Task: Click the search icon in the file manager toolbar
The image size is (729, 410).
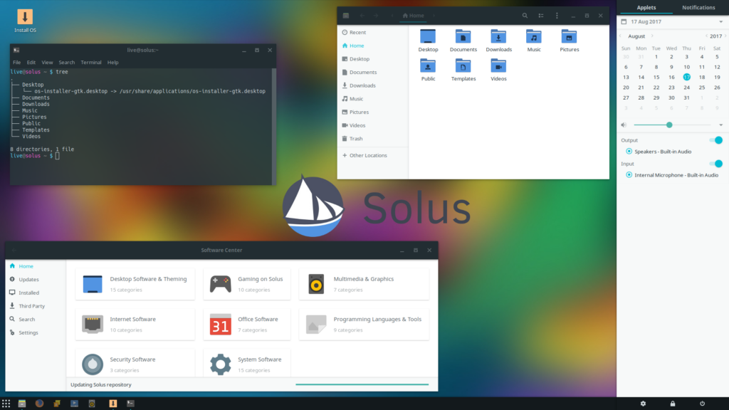Action: coord(525,15)
